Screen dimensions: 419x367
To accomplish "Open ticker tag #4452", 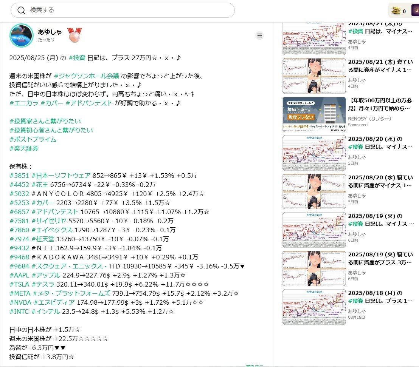I will (x=19, y=185).
